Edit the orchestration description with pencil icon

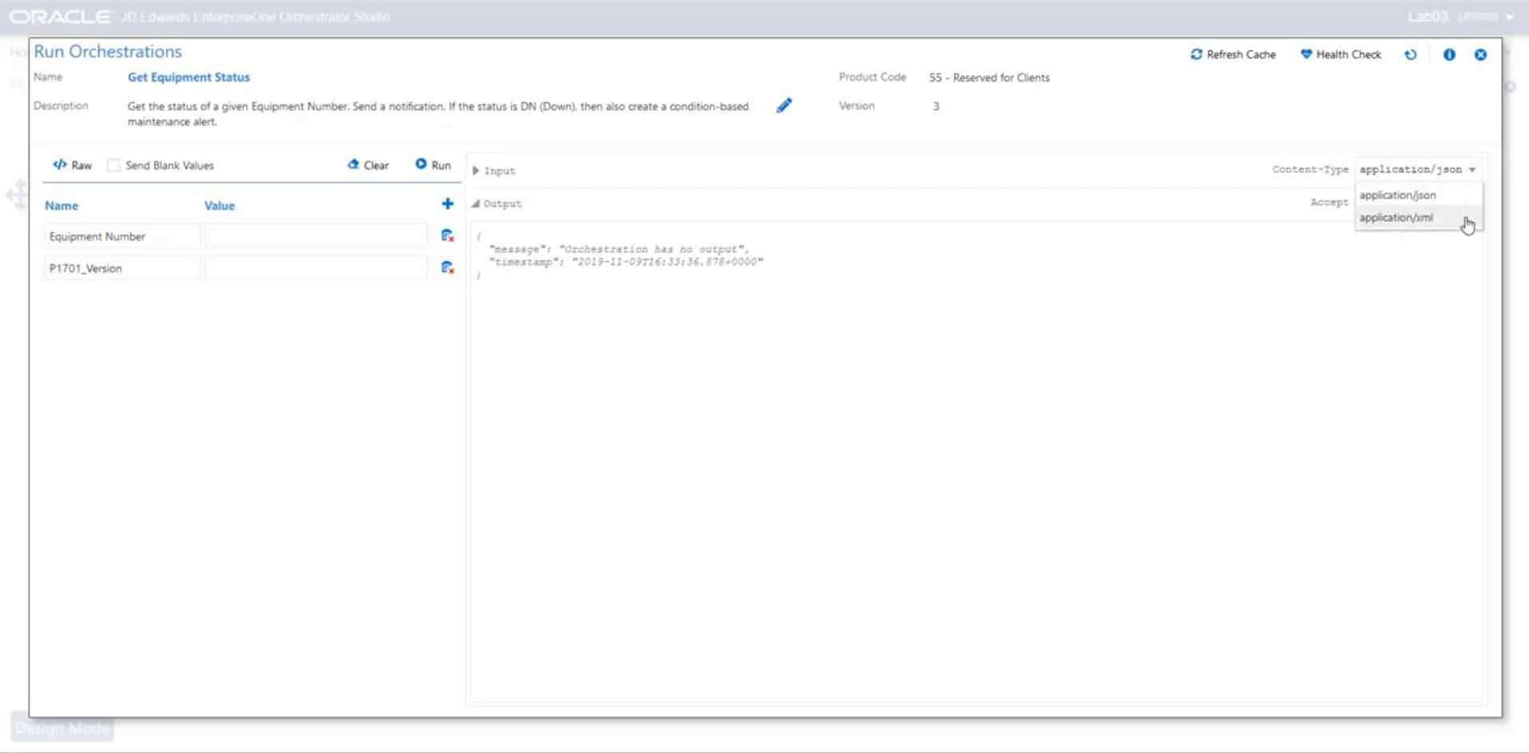785,105
